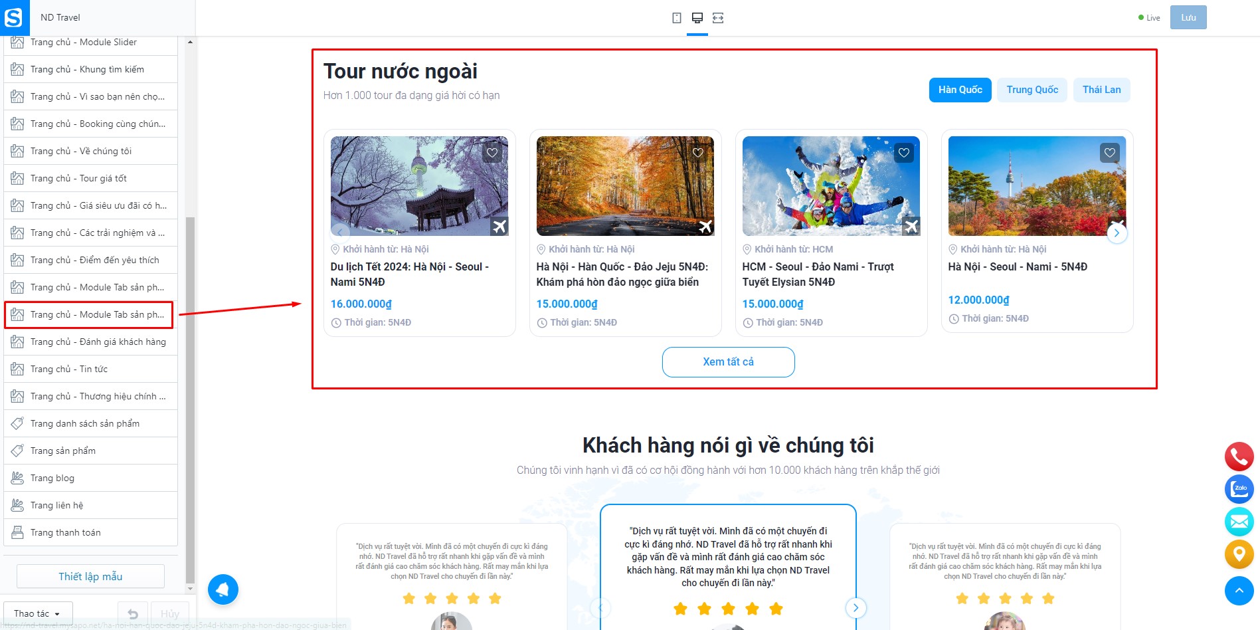Open Trang chủ - Tin tức section

click(x=90, y=369)
